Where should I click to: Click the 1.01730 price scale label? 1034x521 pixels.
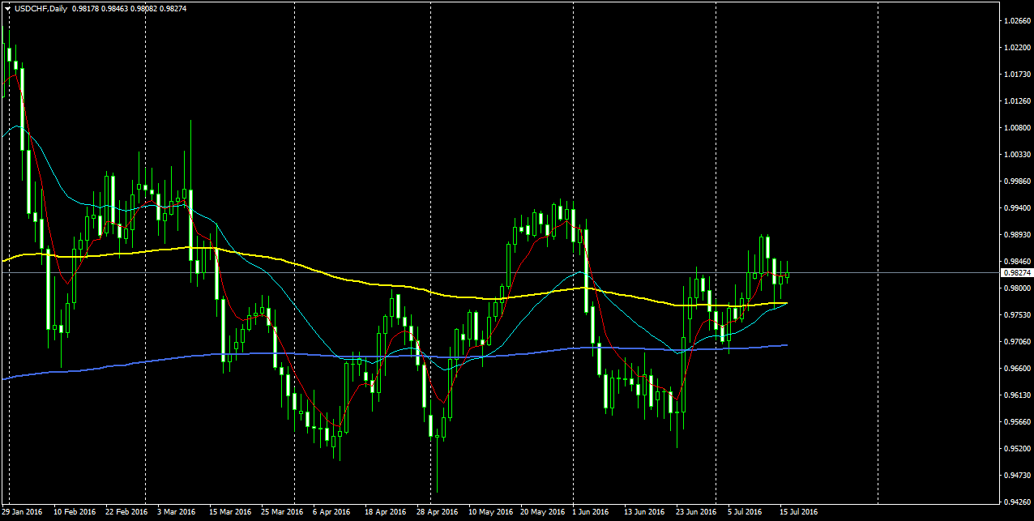pos(1018,75)
